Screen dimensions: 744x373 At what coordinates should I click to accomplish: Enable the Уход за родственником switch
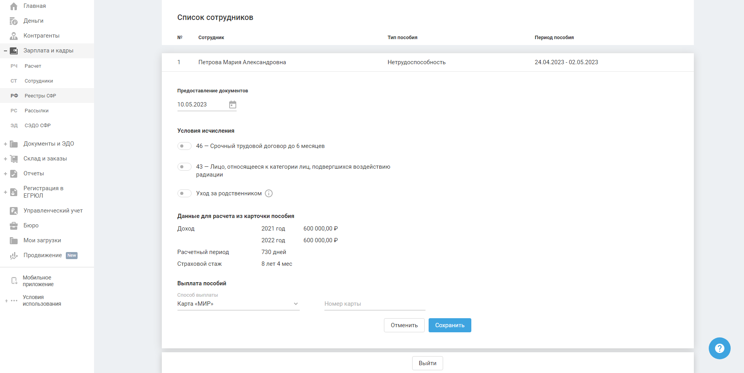(184, 193)
